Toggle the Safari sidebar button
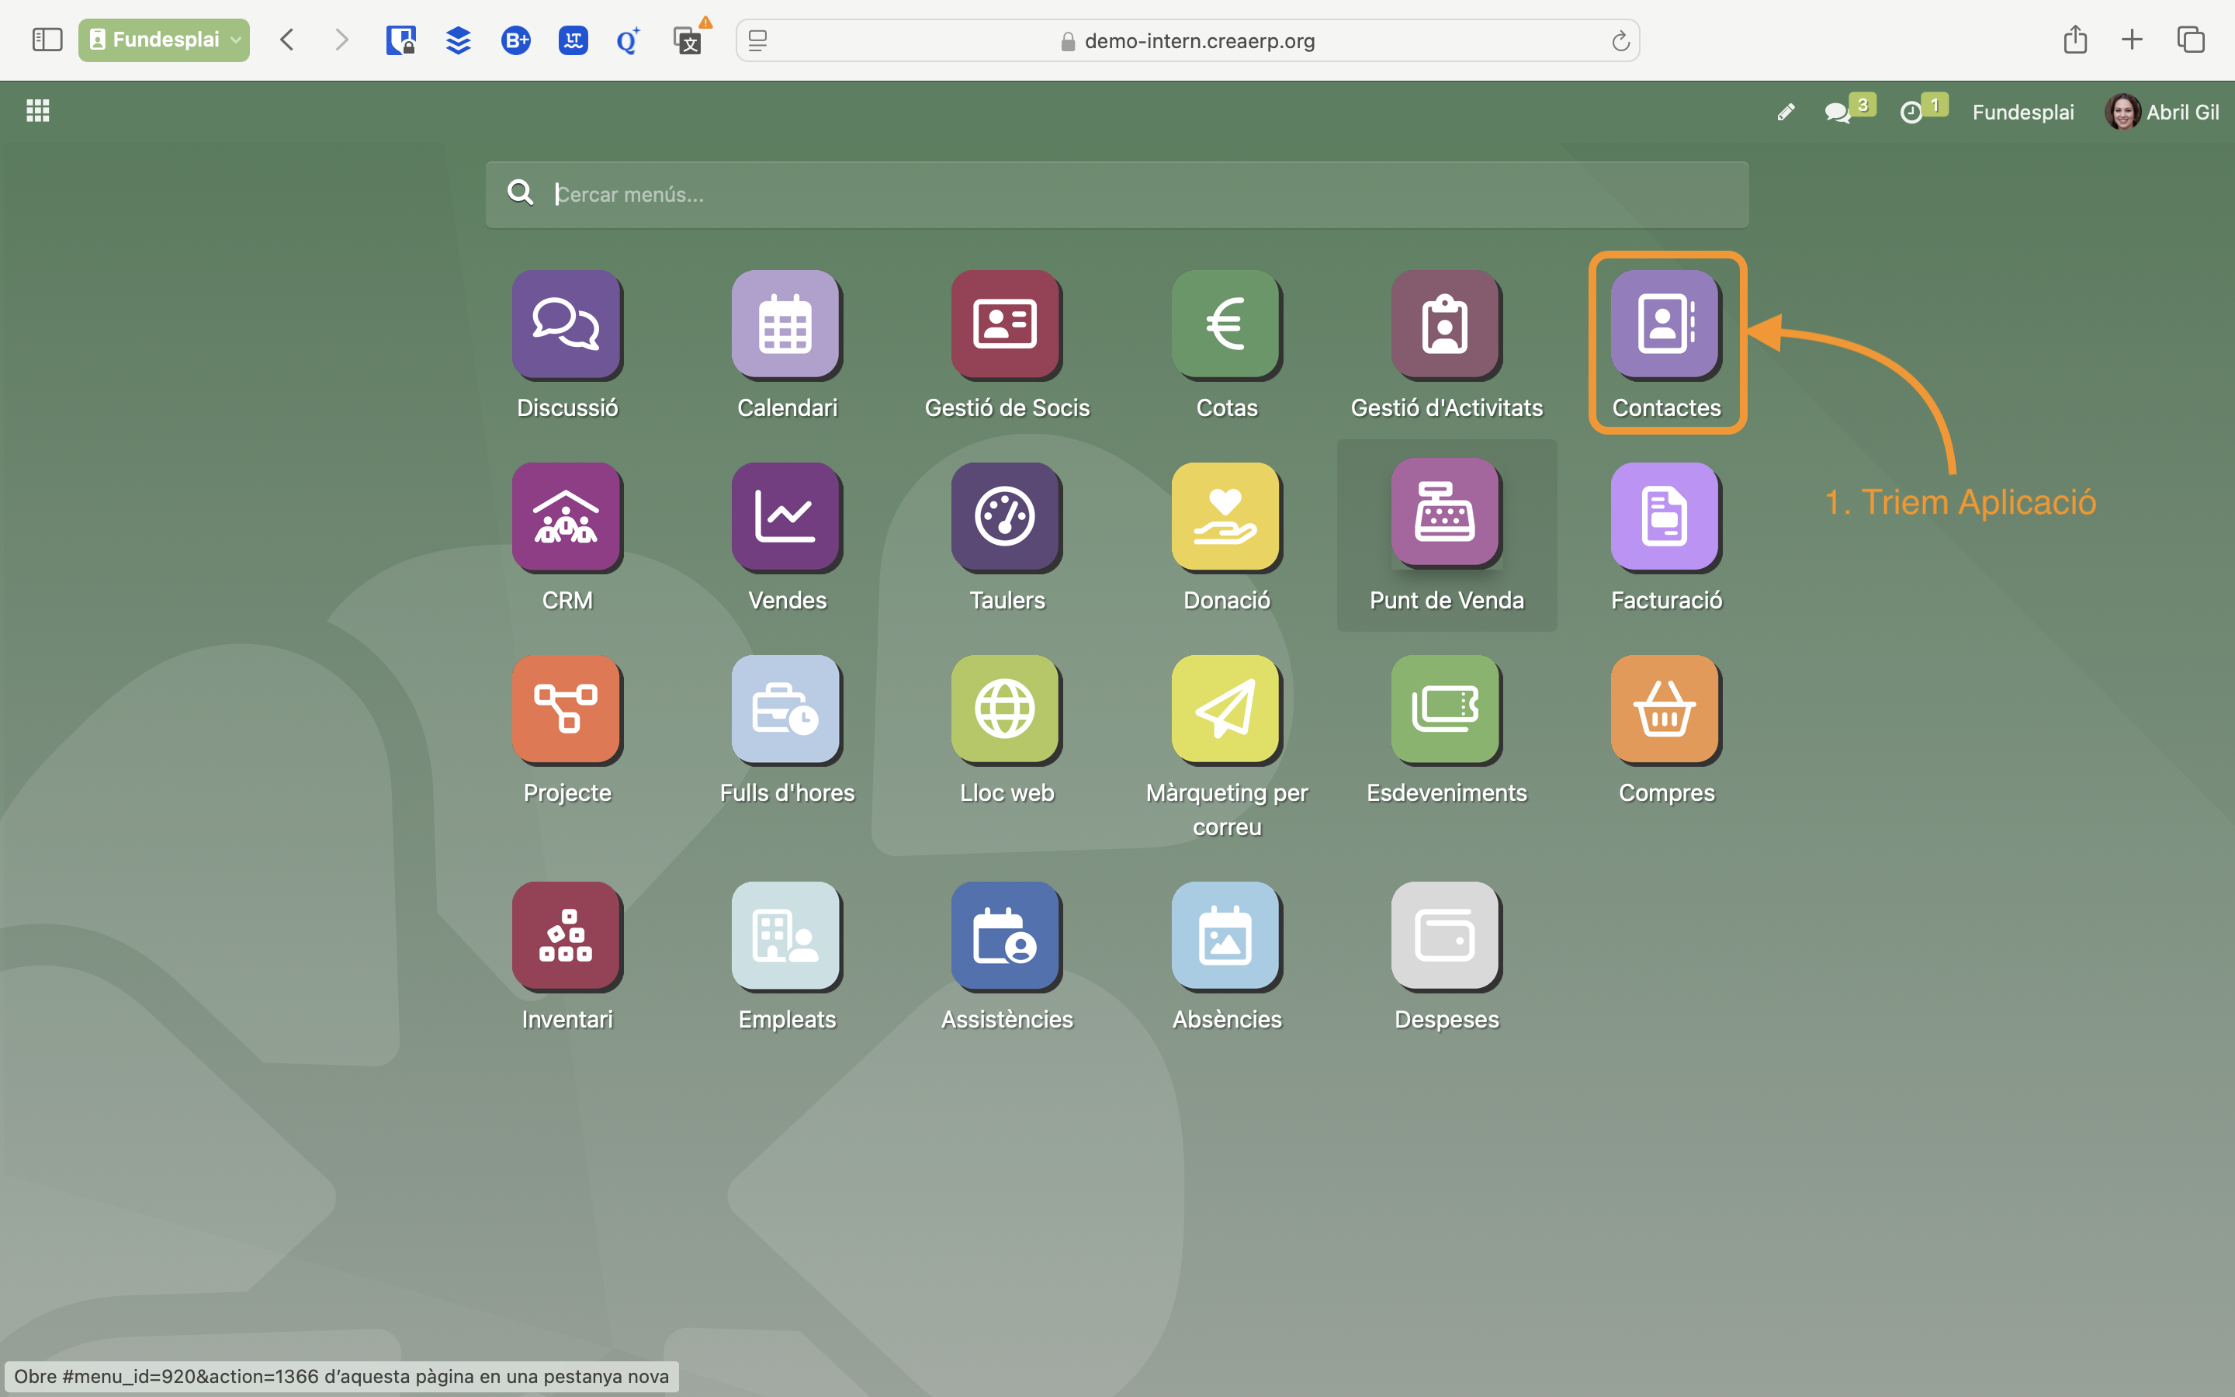The image size is (2235, 1397). (x=47, y=40)
